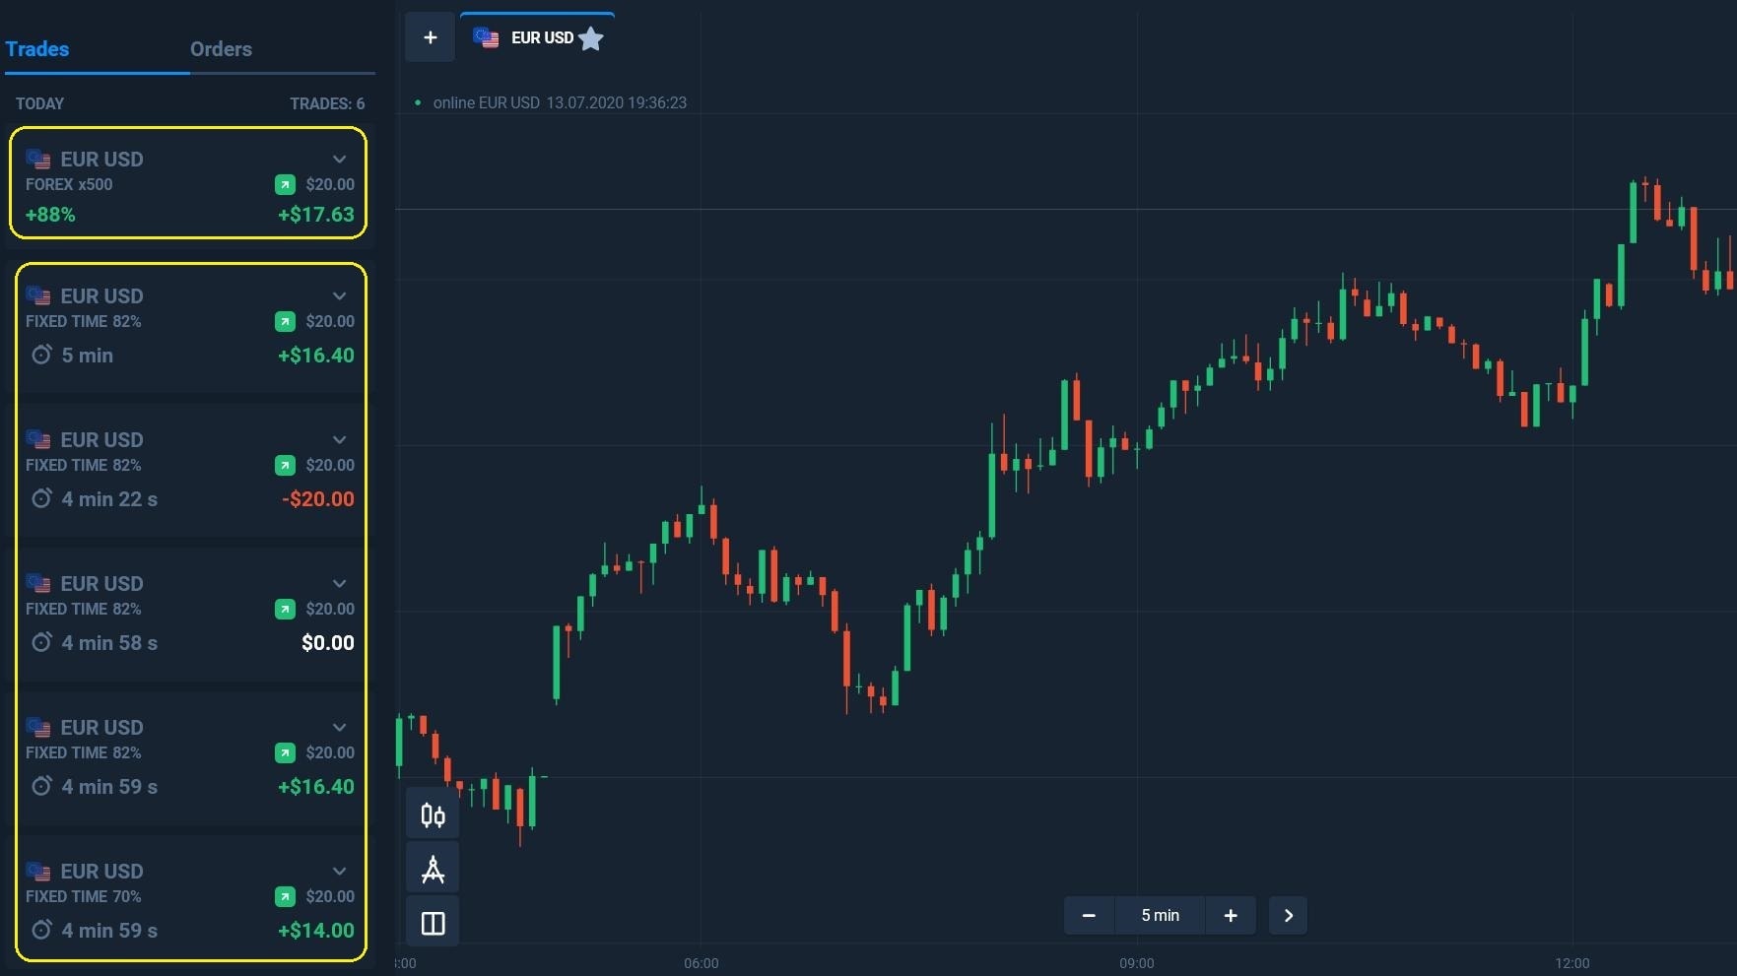Click the 06:00 time axis label
Screen dimensions: 1737x976
[x=701, y=963]
